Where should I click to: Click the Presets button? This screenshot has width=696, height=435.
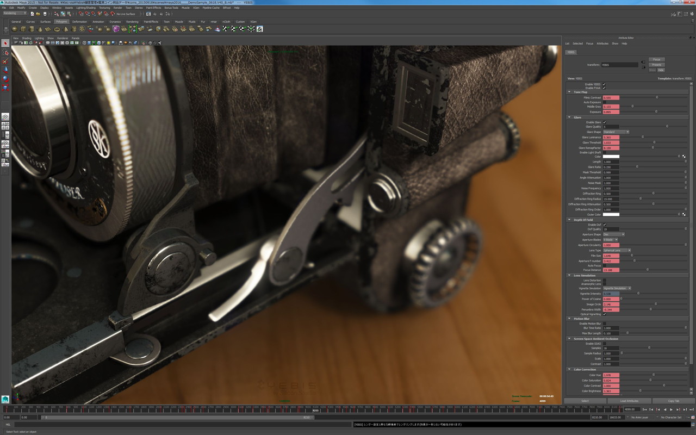656,65
